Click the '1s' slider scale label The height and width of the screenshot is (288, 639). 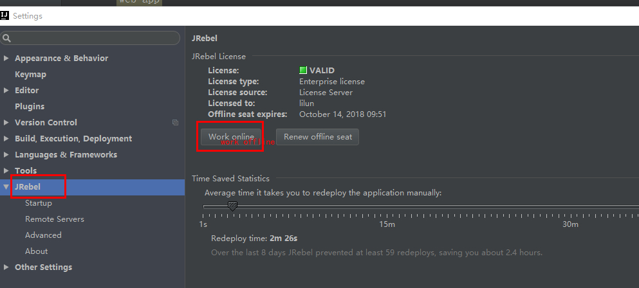(x=203, y=224)
